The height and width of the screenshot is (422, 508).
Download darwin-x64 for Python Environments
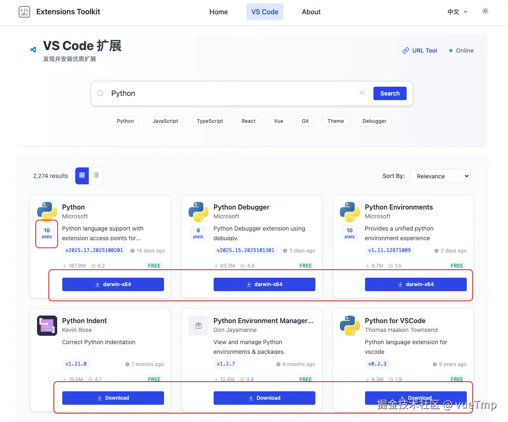point(416,284)
